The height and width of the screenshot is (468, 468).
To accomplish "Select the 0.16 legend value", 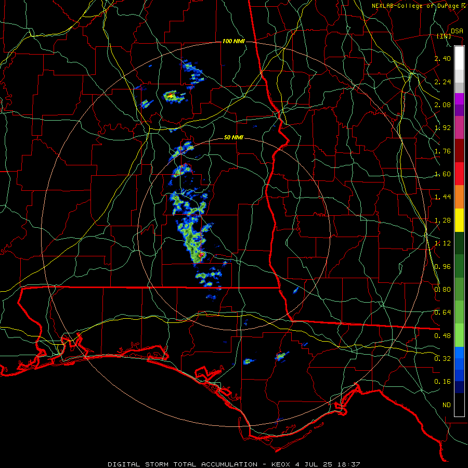I will click(x=443, y=382).
